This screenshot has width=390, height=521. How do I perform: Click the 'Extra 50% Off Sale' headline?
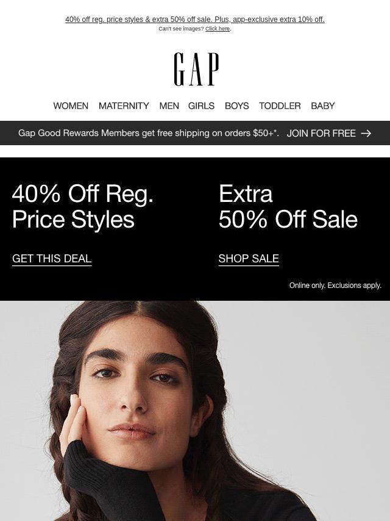288,206
